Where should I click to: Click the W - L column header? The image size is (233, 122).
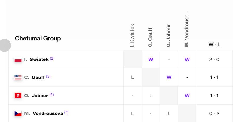pyautogui.click(x=214, y=45)
